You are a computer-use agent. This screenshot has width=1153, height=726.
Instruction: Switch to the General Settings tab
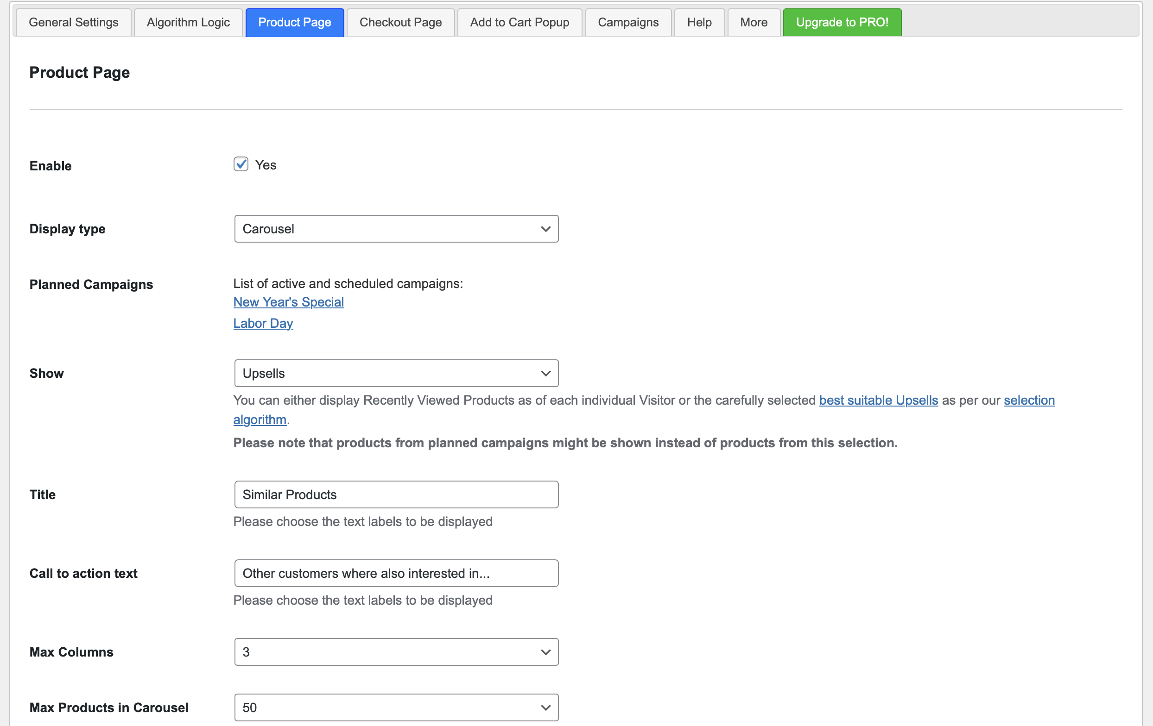tap(73, 23)
